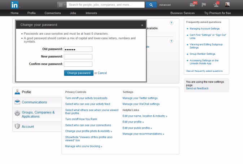Open Manage who you're blocking
This screenshot has height=164, width=243.
tap(84, 146)
